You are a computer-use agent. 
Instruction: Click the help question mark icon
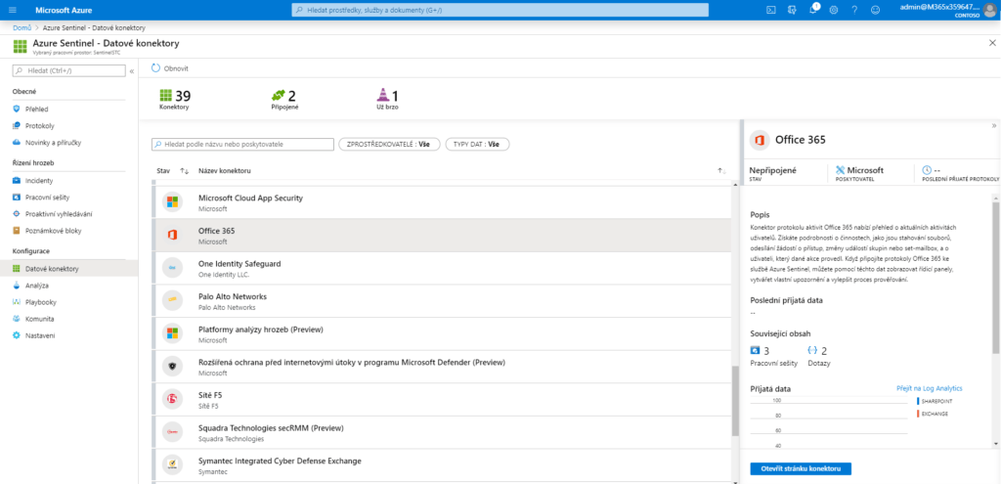(854, 10)
